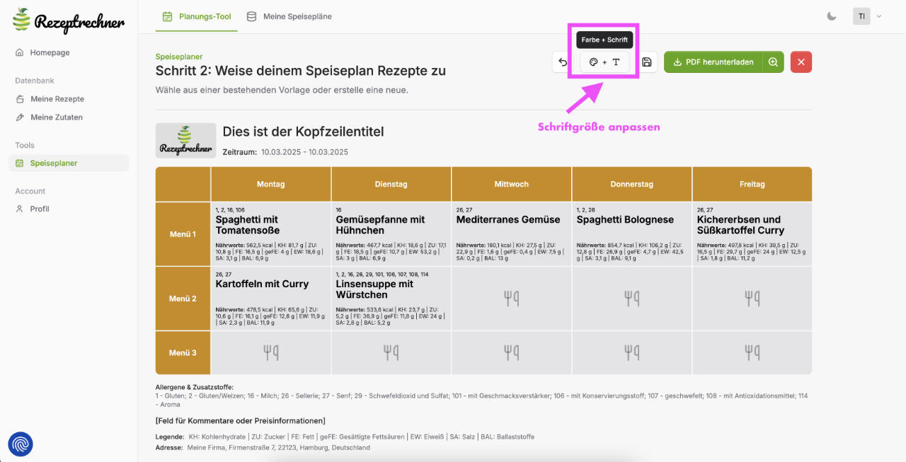Go to Meine Zutaten in sidebar
The image size is (906, 462).
(56, 117)
